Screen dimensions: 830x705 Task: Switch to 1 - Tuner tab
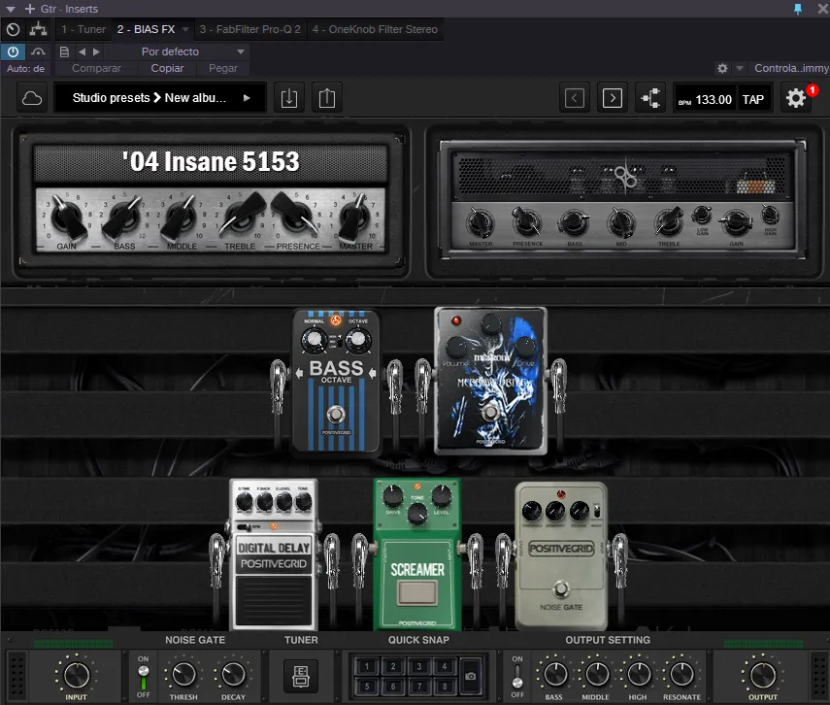(83, 29)
